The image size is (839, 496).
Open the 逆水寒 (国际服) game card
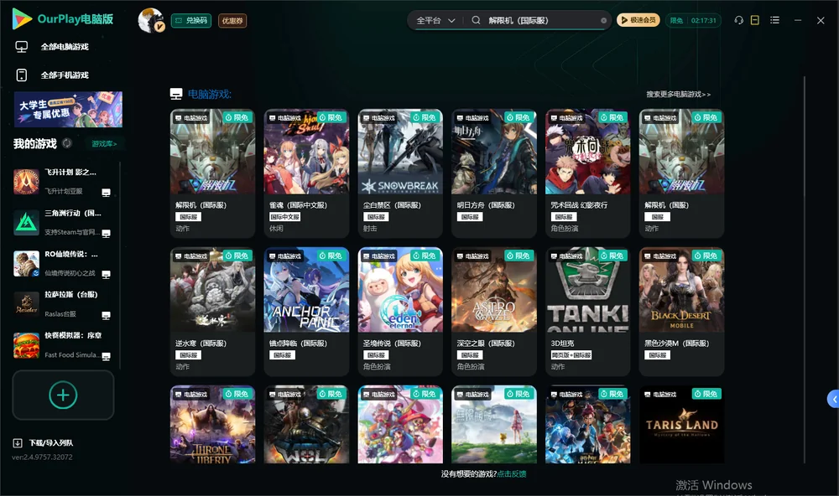coord(212,312)
